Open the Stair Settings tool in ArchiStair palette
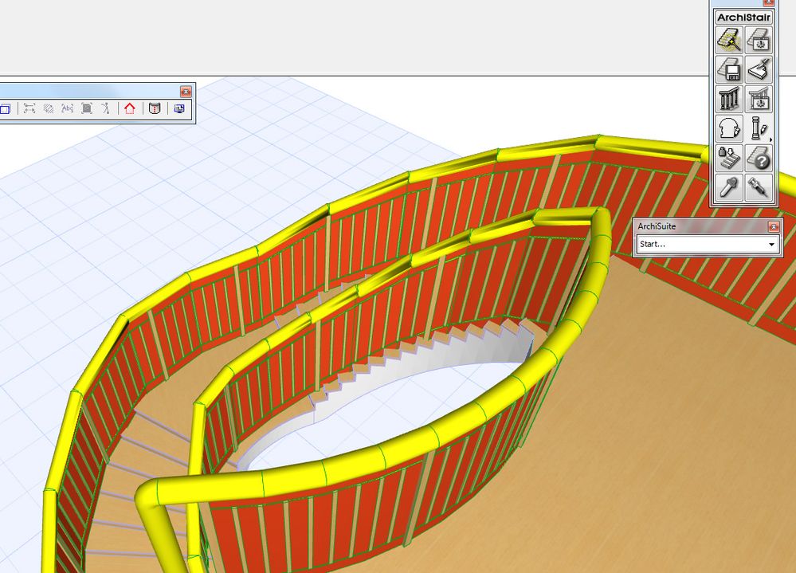 (759, 39)
